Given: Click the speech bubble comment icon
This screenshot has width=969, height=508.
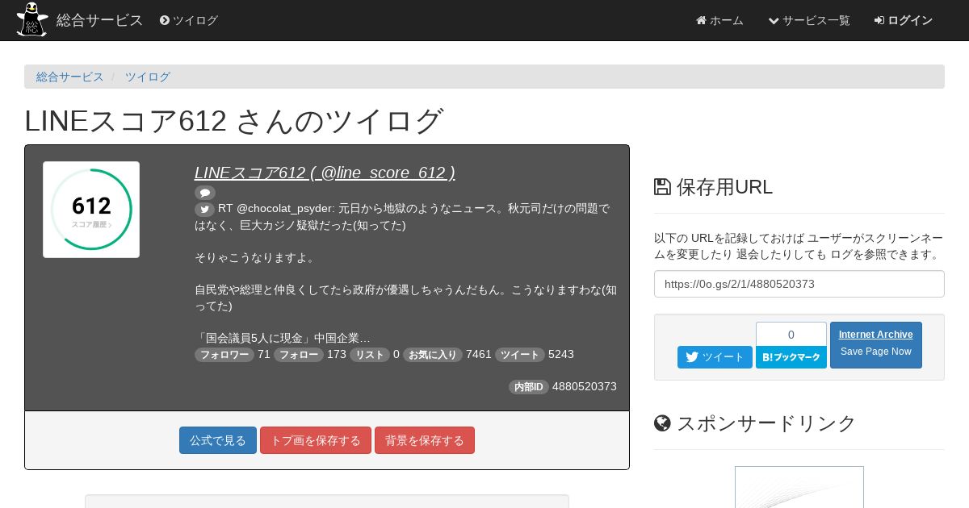Looking at the screenshot, I should tap(205, 193).
